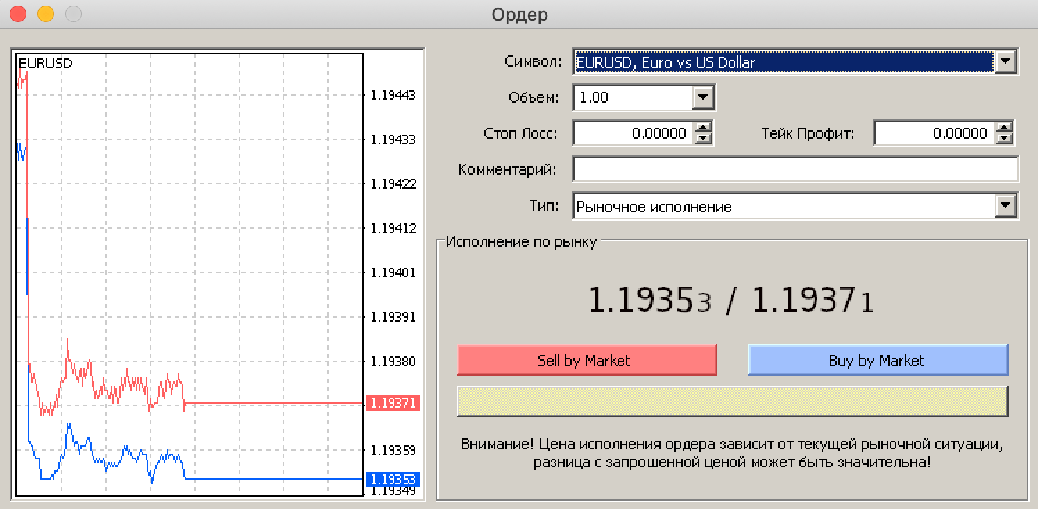Close the Ордер window
The image size is (1038, 509).
tap(19, 14)
